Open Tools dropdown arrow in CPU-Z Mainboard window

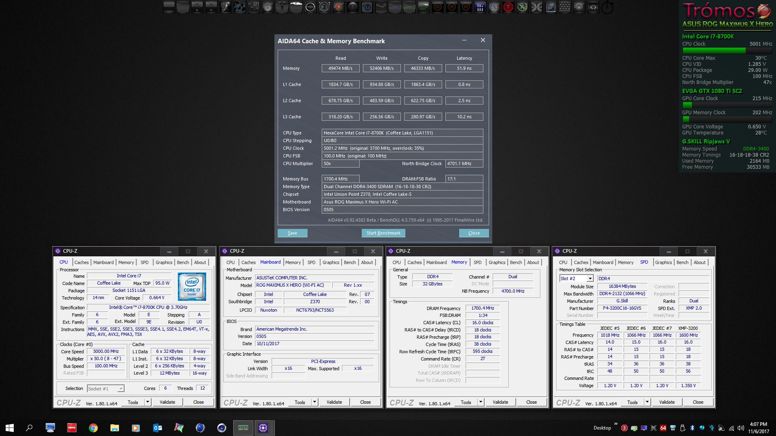tap(314, 402)
